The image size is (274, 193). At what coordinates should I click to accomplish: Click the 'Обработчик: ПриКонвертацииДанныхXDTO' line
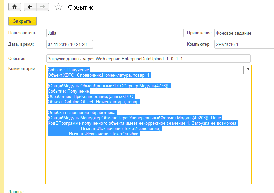click(x=91, y=96)
